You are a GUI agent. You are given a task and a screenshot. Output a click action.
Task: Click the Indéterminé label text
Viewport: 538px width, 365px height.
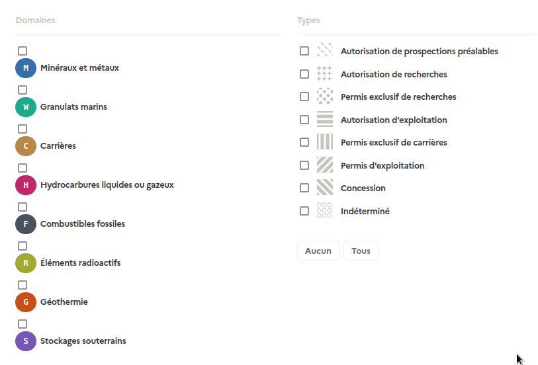point(365,211)
